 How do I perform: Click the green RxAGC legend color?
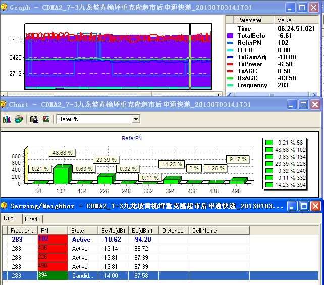(x=230, y=78)
